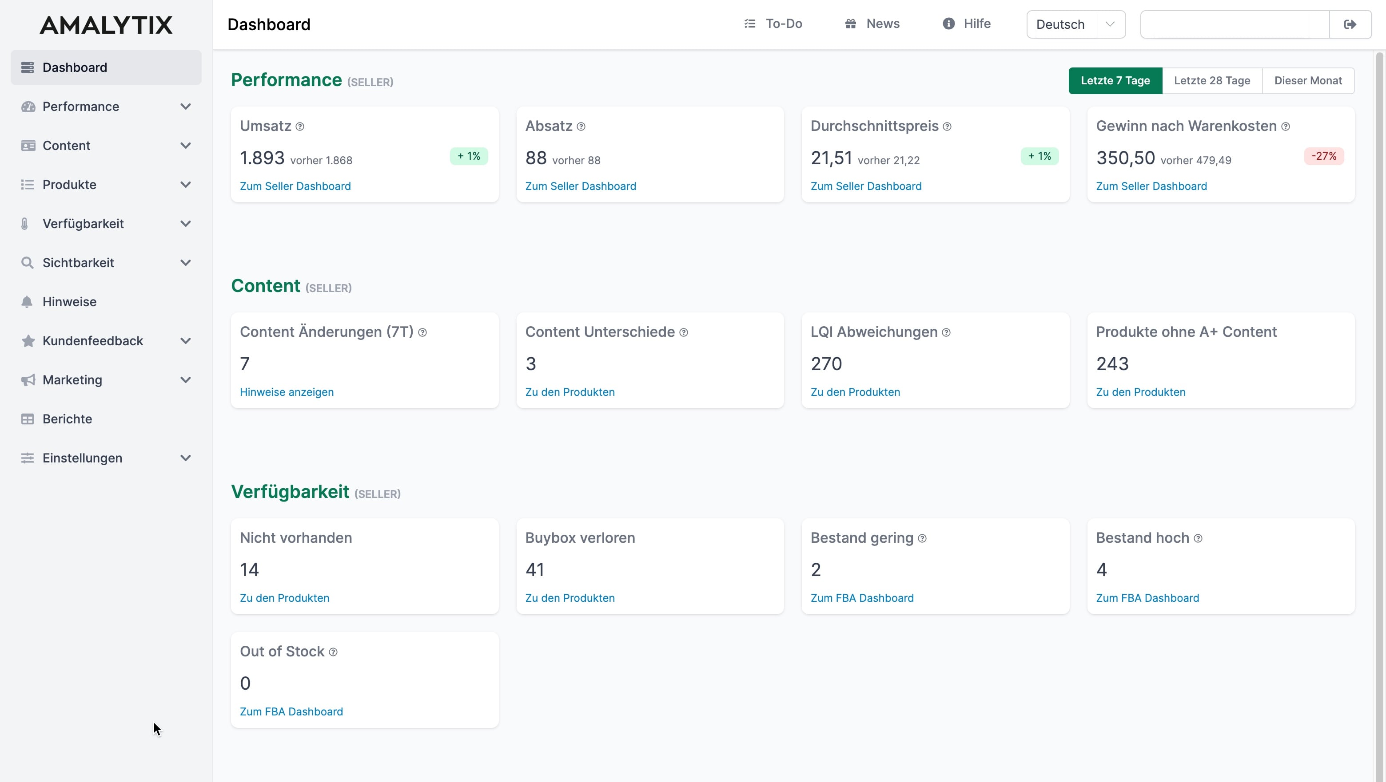Switch to Dieser Monat period

pos(1308,81)
